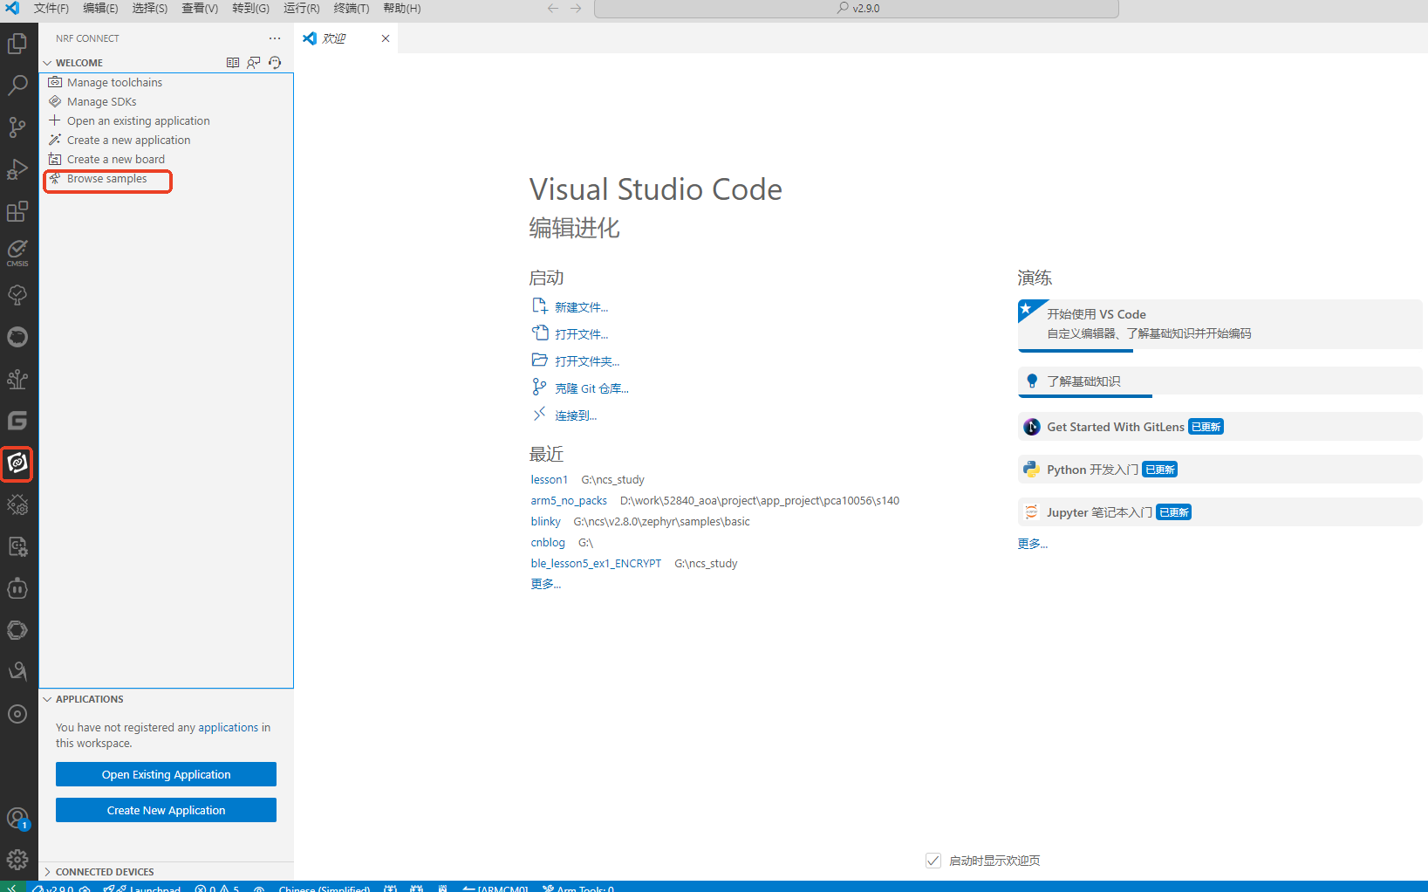Select Browse samples entry

pyautogui.click(x=106, y=178)
